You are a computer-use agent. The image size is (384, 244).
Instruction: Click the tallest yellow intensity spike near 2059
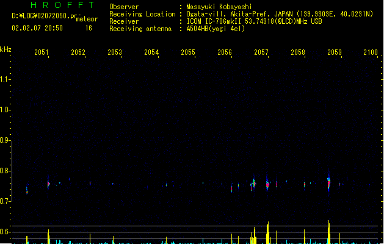pyautogui.click(x=328, y=232)
